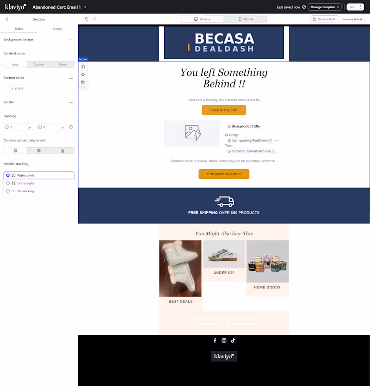Select FREE SHIPPING OVER $50 PRODUCTS text

tap(224, 213)
